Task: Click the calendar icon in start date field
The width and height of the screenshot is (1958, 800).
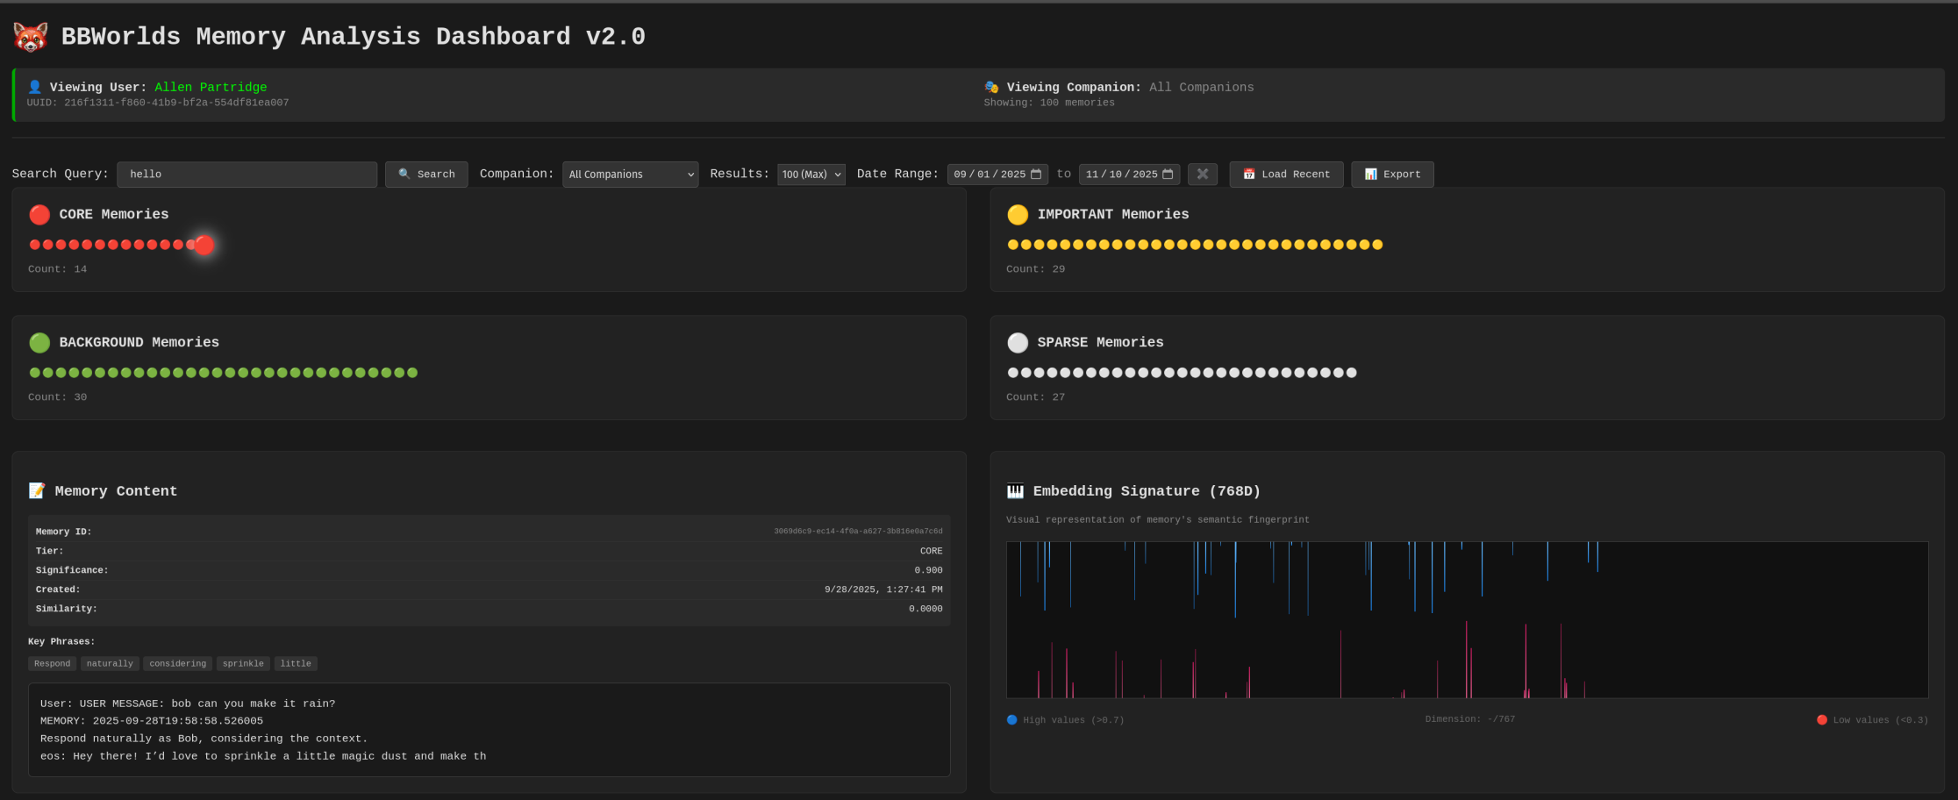Action: click(x=1036, y=175)
